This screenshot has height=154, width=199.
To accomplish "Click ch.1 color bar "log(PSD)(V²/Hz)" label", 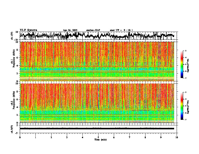I will tap(188, 66).
